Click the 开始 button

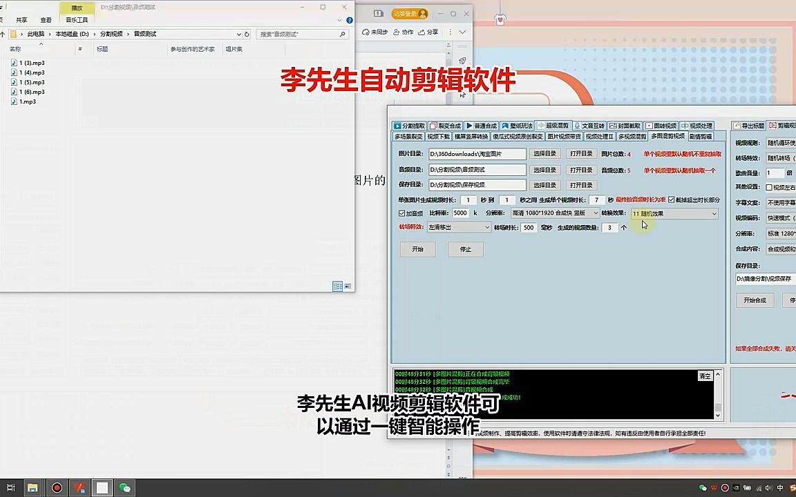click(x=418, y=249)
